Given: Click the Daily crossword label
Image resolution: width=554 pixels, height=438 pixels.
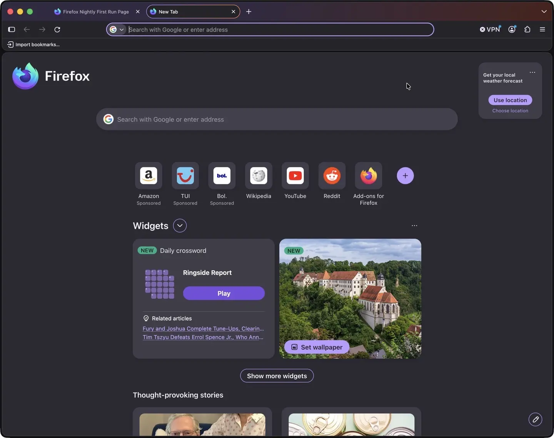Looking at the screenshot, I should point(183,251).
